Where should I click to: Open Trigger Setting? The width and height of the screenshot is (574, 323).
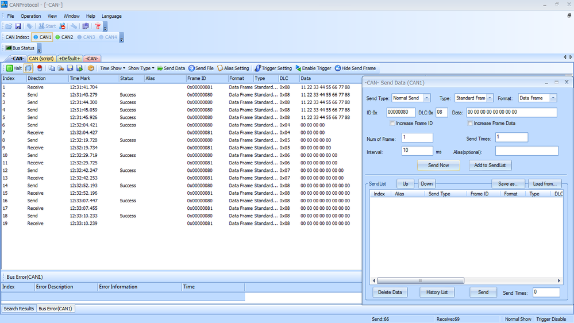[x=273, y=68]
